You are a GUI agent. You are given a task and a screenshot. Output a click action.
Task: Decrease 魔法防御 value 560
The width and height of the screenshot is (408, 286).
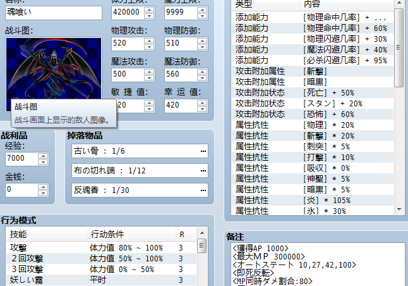202,78
